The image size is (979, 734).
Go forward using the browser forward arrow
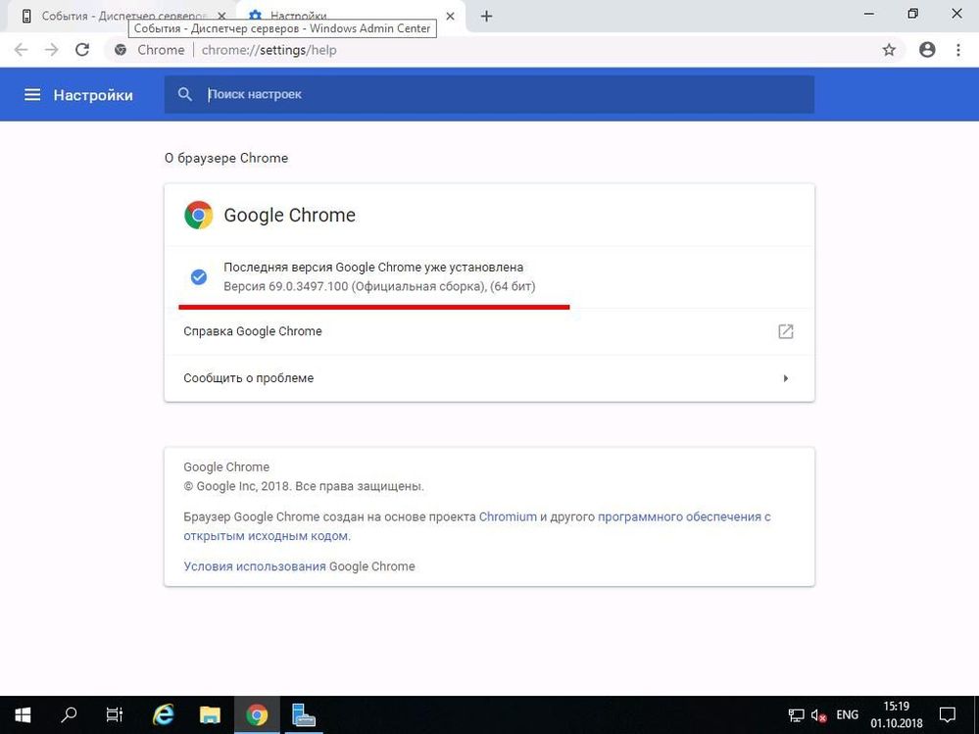tap(51, 50)
